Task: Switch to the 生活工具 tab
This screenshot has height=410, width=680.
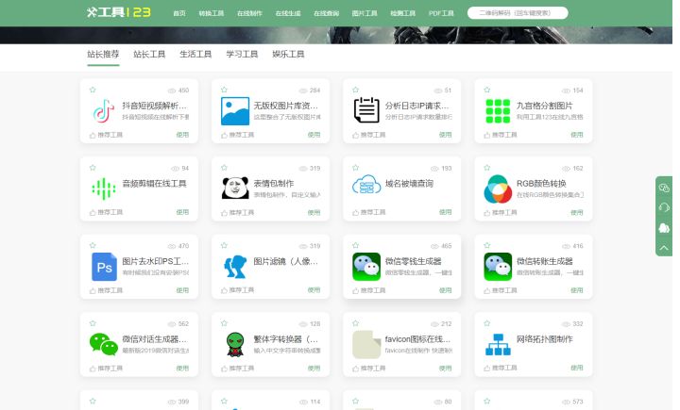Action: click(x=195, y=54)
